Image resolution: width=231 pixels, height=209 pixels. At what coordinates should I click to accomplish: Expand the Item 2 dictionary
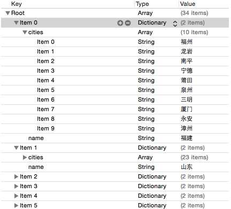[x=16, y=176]
